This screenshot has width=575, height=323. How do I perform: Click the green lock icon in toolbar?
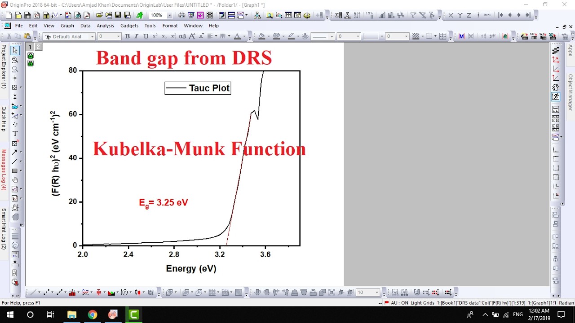505,36
